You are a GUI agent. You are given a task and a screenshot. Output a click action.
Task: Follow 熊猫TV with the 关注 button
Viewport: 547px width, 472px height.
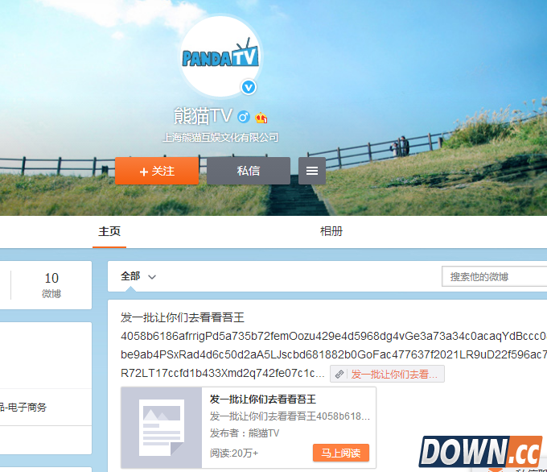coord(157,171)
